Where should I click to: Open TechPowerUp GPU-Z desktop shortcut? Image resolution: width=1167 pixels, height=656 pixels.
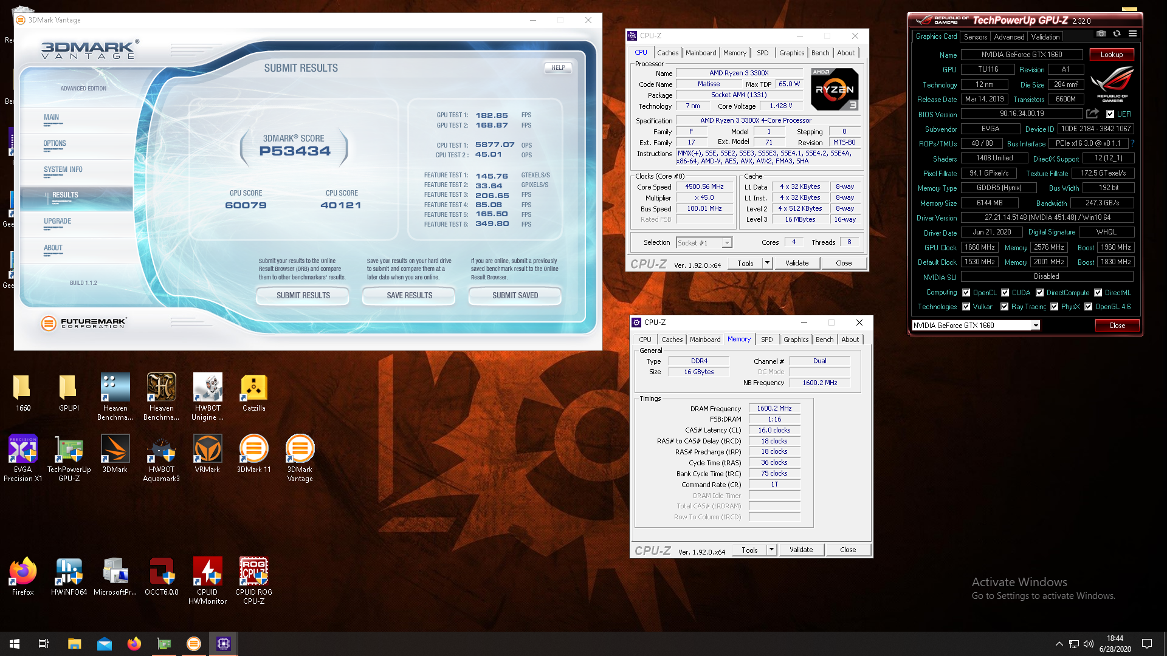point(69,458)
